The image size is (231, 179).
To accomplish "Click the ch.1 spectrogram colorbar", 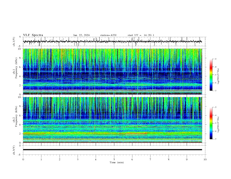I will (211, 75).
